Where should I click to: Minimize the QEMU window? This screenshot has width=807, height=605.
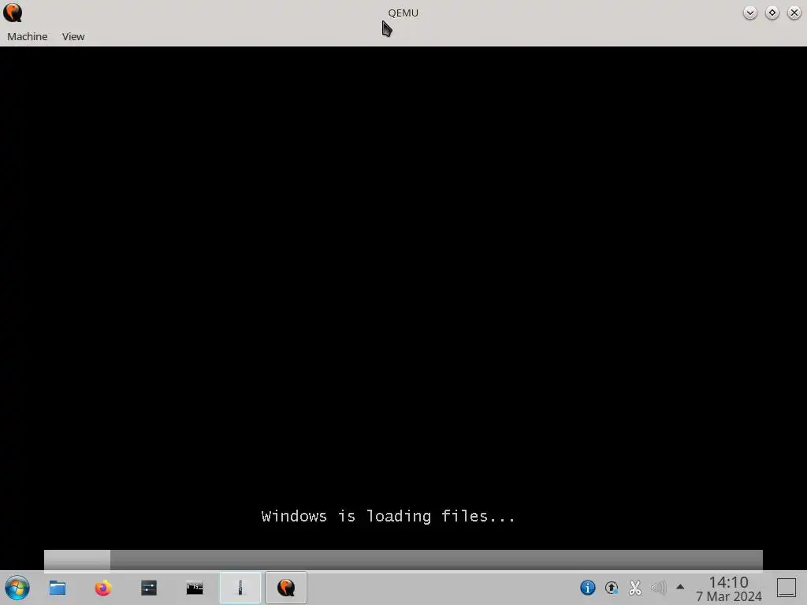tap(750, 13)
